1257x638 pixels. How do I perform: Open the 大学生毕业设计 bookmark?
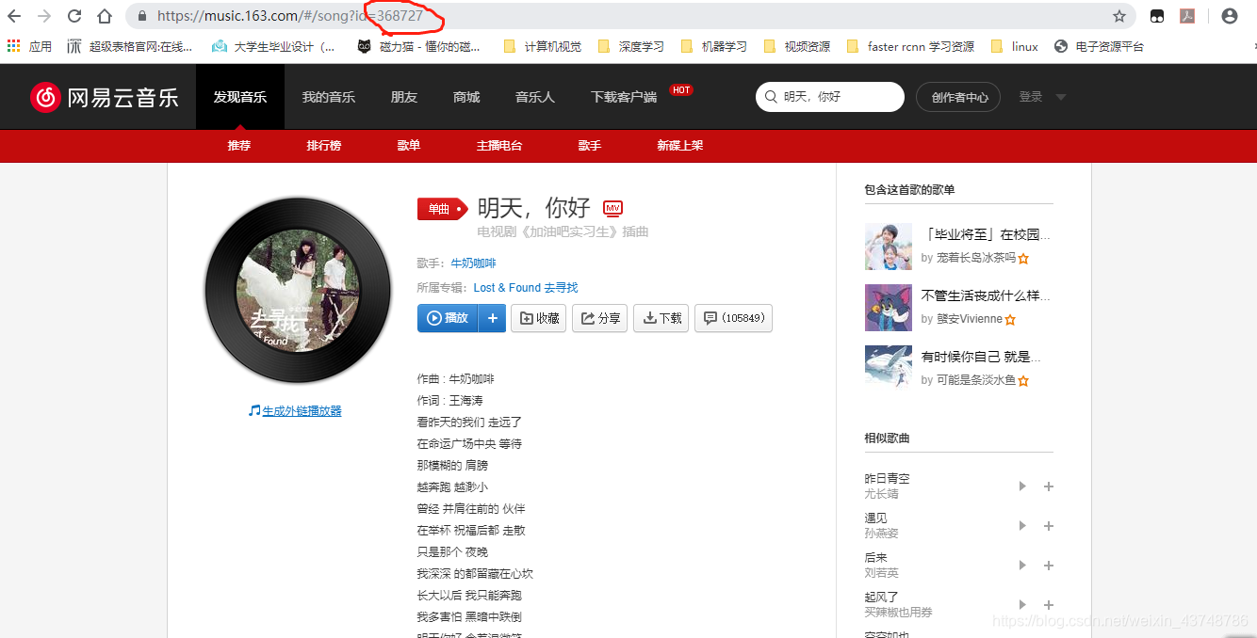click(x=273, y=46)
